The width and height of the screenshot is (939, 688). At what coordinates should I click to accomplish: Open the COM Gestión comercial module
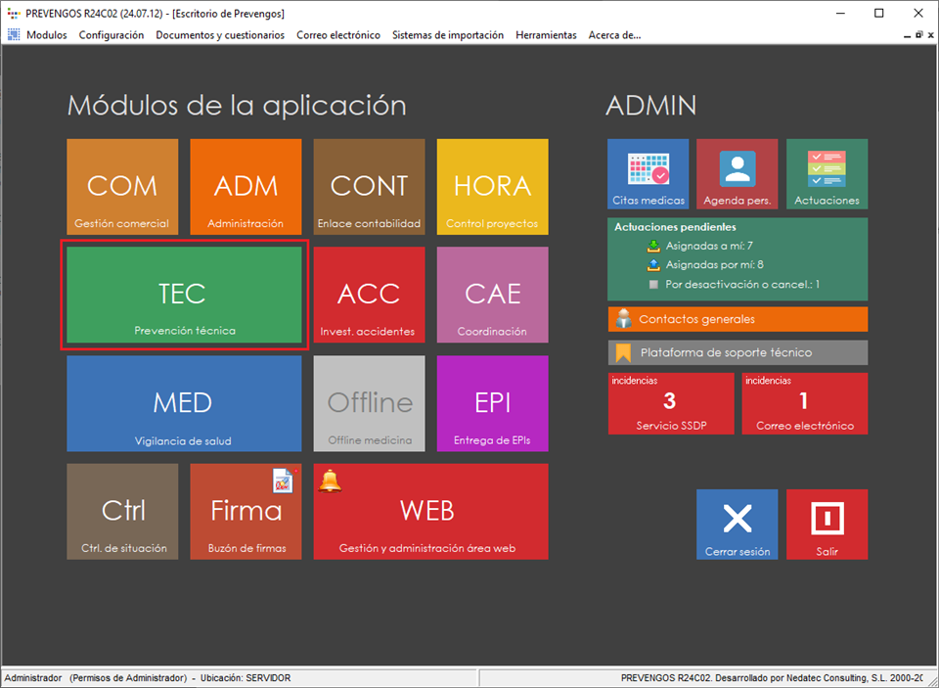122,187
